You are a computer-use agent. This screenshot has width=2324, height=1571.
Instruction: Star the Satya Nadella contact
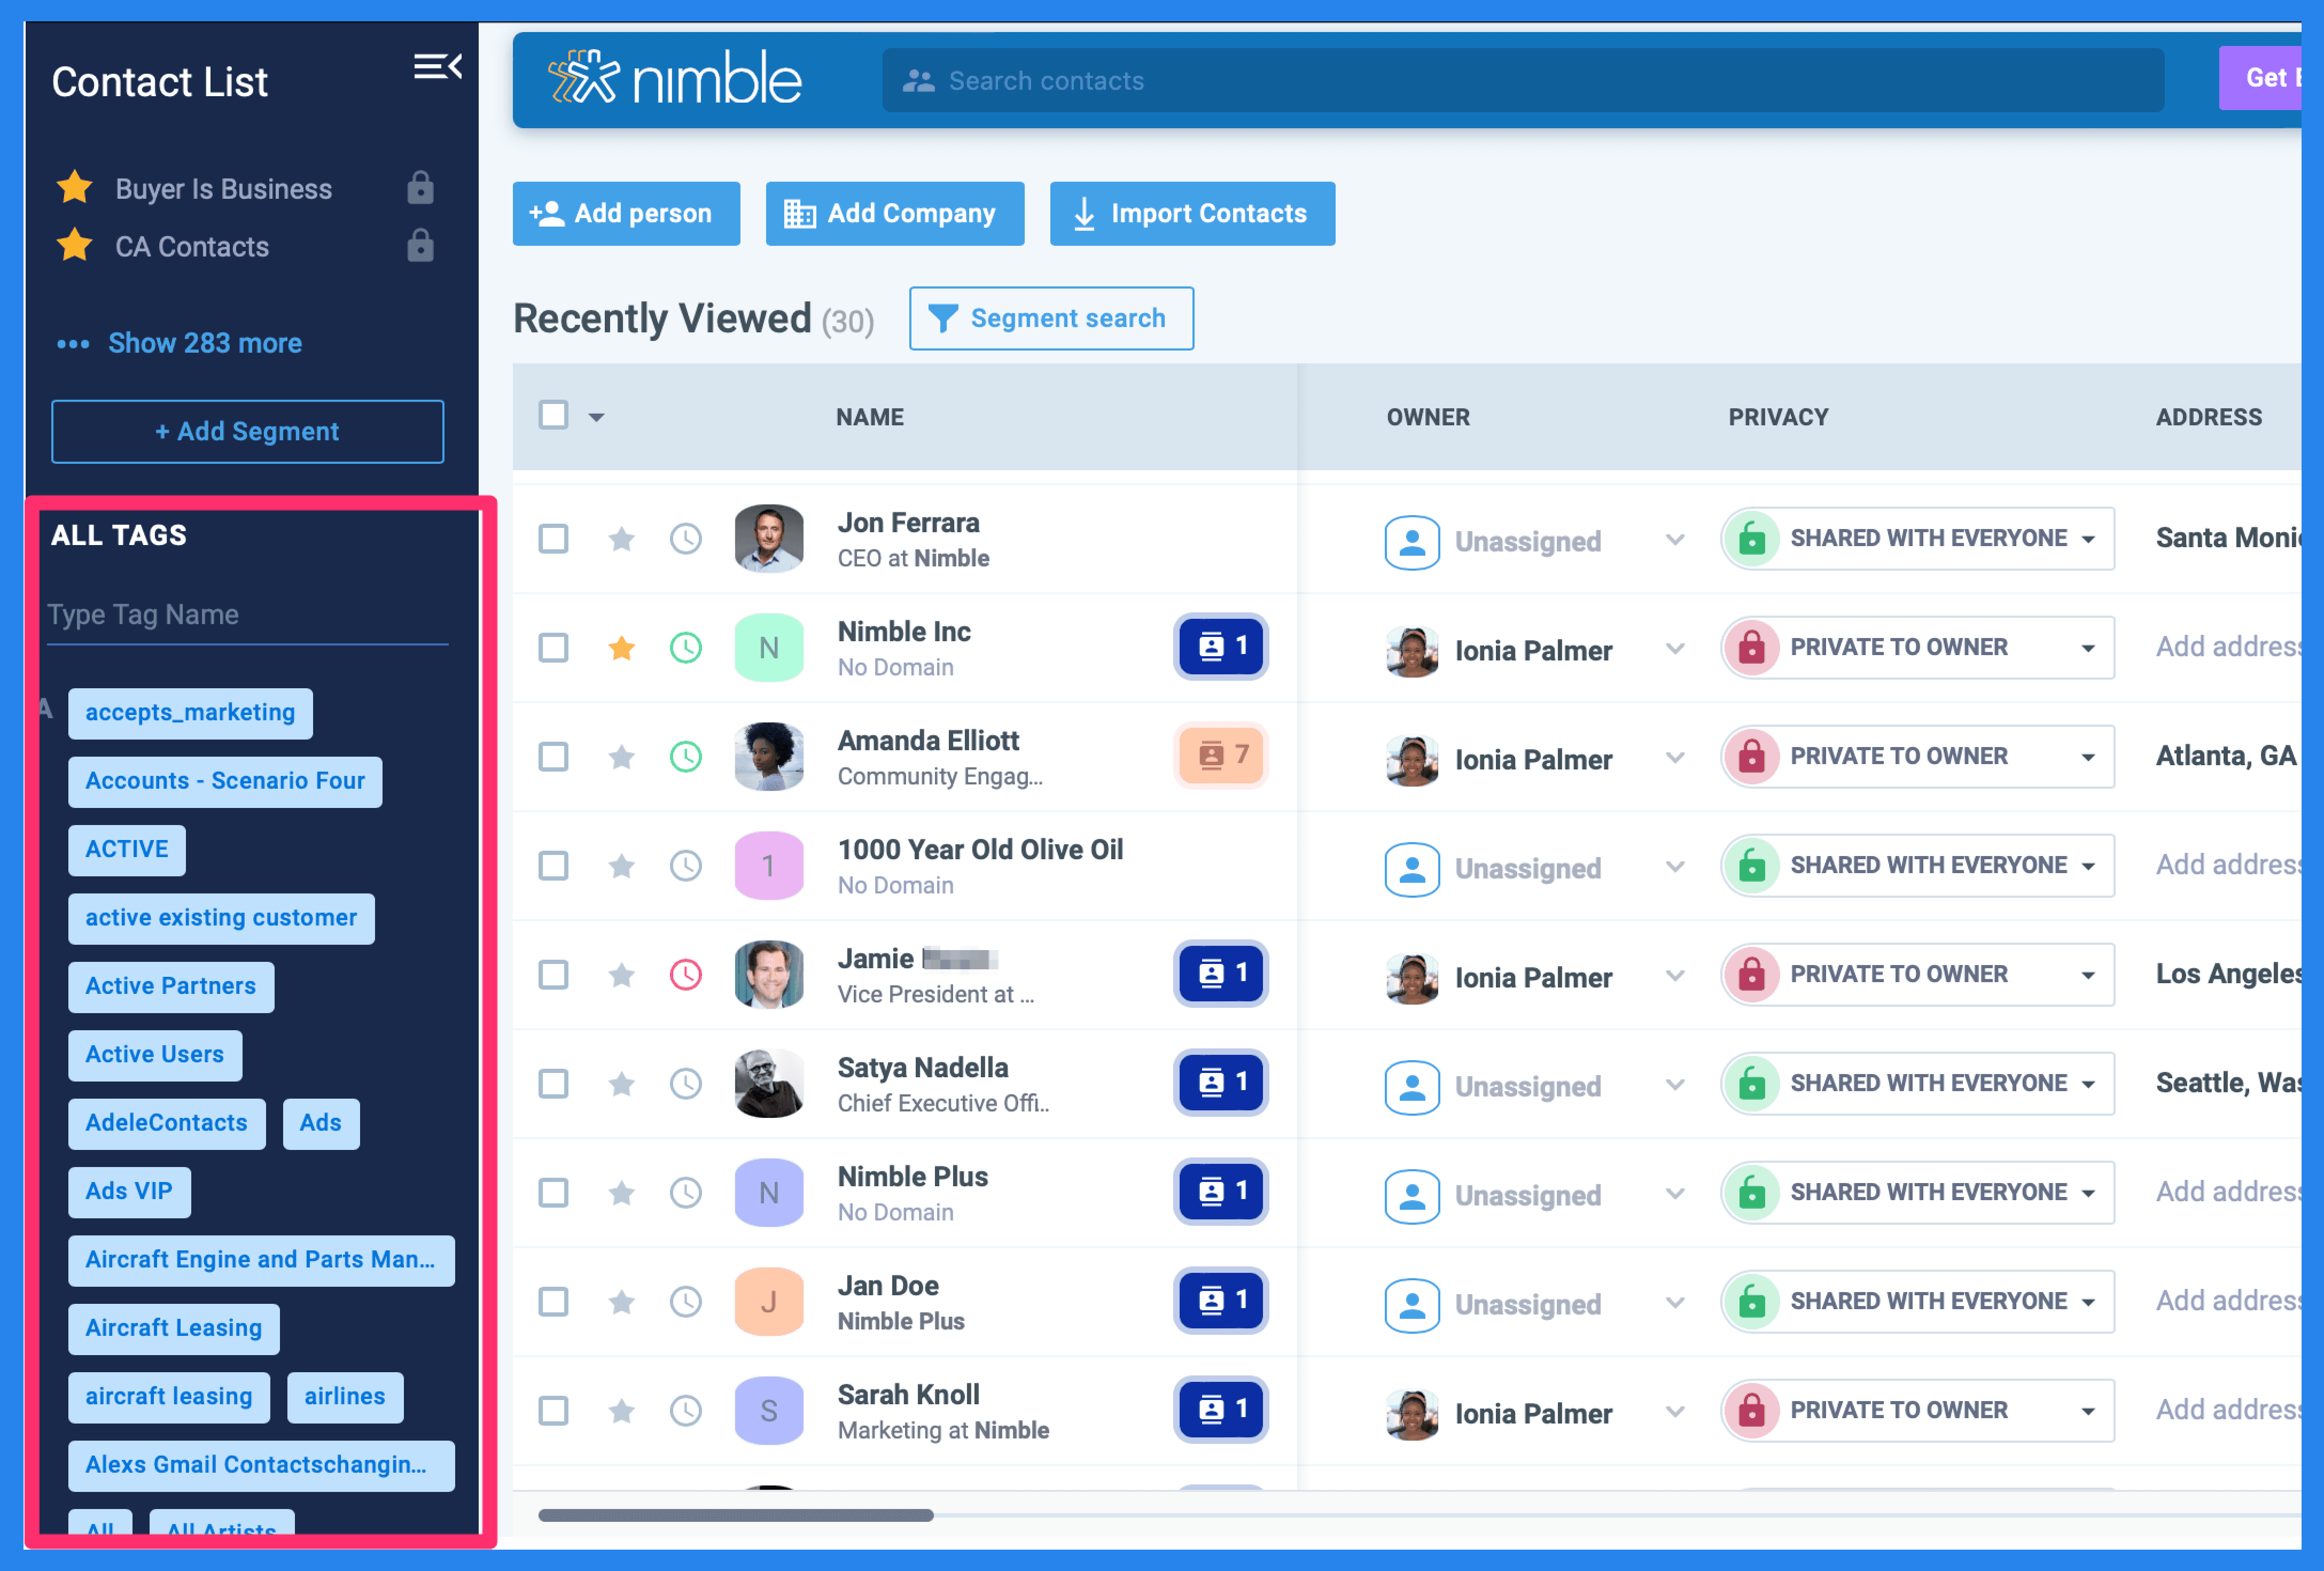pyautogui.click(x=621, y=1085)
